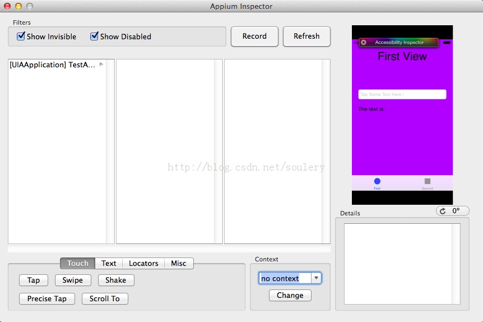Screen dimensions: 483x322
Task: Click the 'Tap Some Text Here' input field
Action: point(402,94)
